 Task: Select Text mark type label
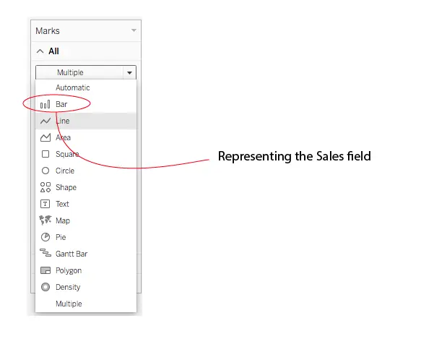pyautogui.click(x=62, y=204)
